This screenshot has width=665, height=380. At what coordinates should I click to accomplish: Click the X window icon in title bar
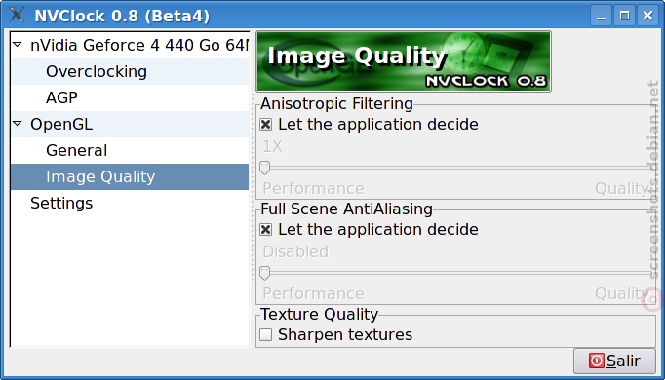(x=17, y=15)
